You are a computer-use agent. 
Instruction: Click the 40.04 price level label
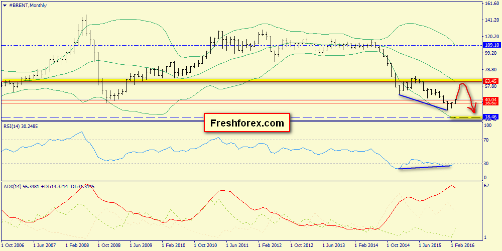(x=491, y=99)
